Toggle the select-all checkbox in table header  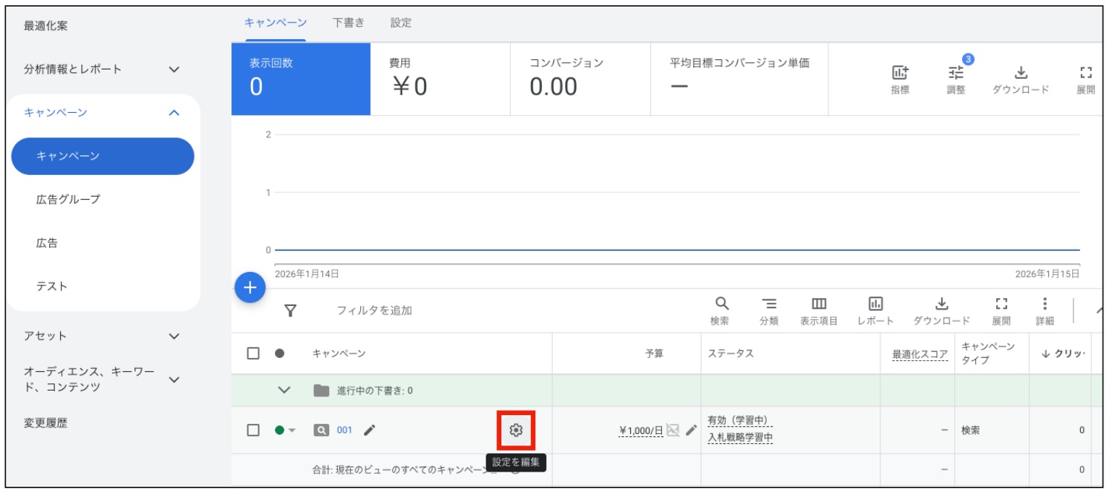(253, 354)
